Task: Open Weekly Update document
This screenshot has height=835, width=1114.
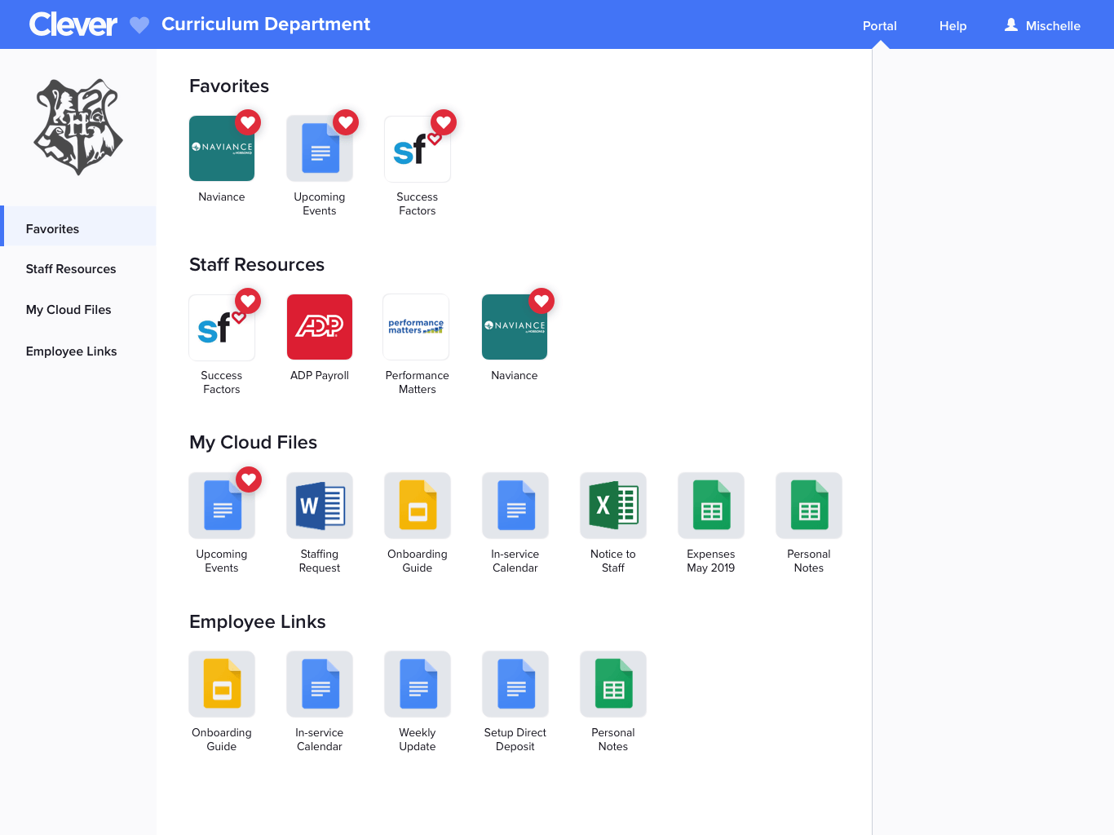Action: (x=418, y=684)
